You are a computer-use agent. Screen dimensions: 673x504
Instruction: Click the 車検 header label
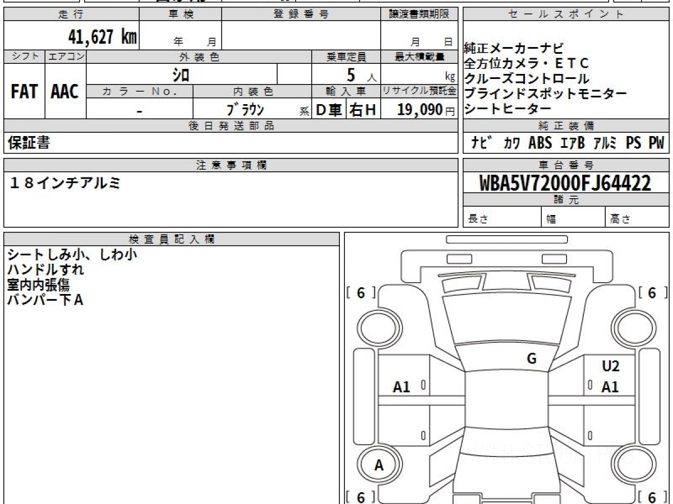(x=181, y=15)
